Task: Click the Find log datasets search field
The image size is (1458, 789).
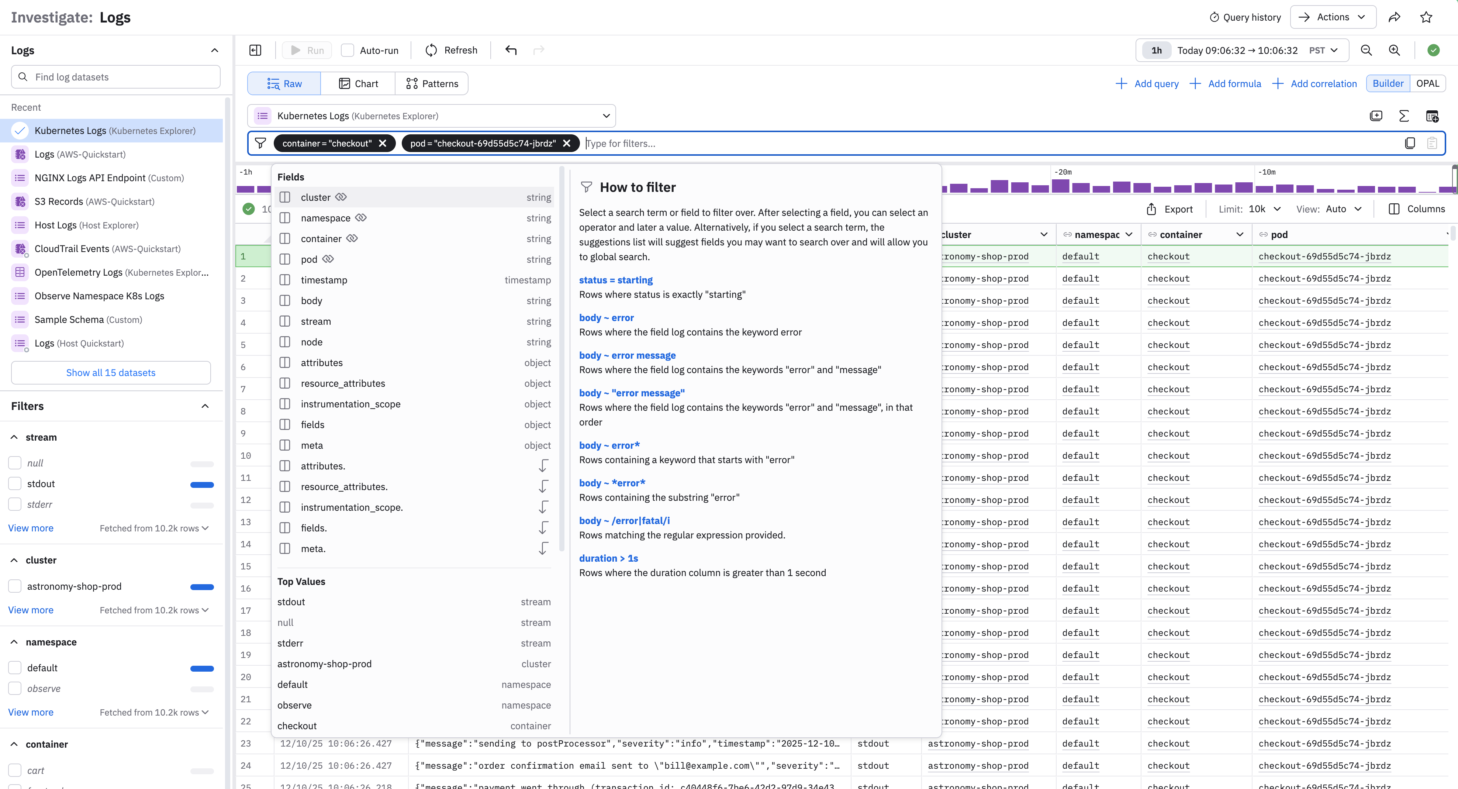Action: click(x=116, y=77)
